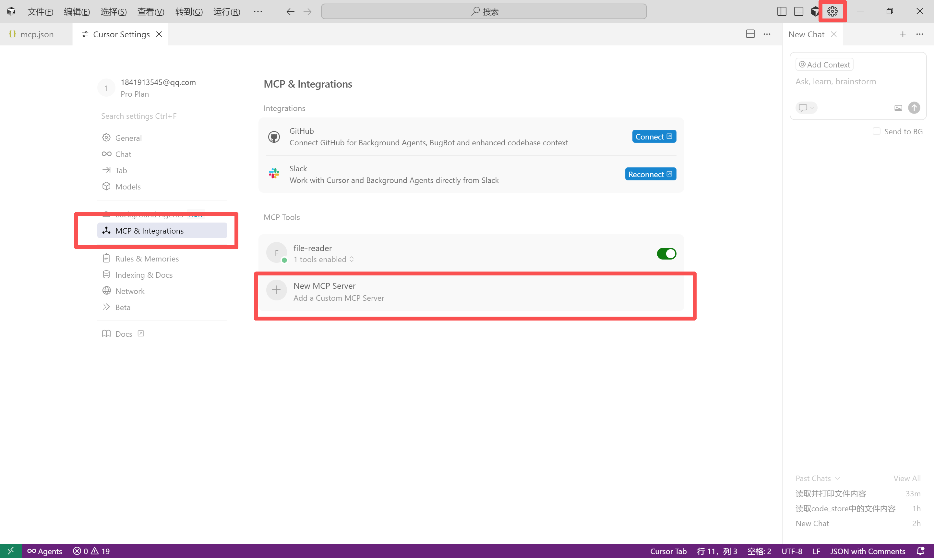Open the Docs link in settings sidebar

pyautogui.click(x=123, y=334)
